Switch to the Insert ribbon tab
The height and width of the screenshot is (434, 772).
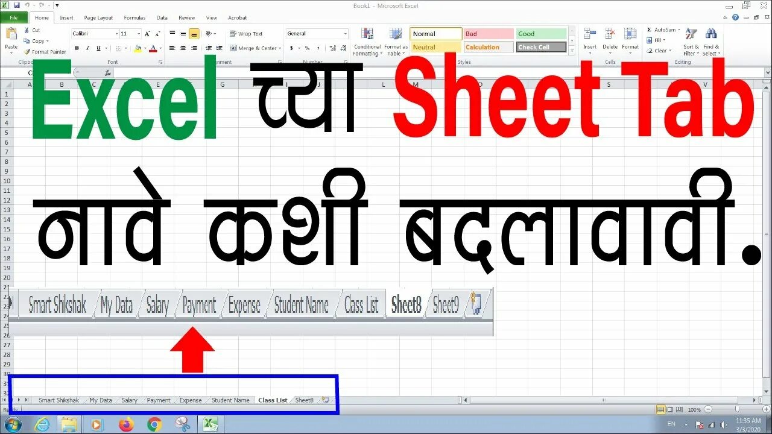coord(66,18)
